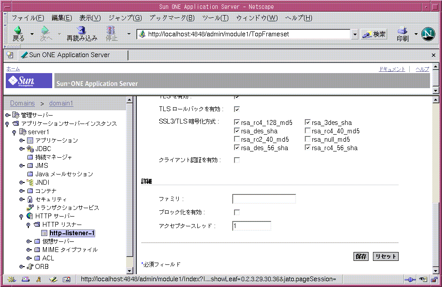Open the 編集(E) menu

click(x=62, y=18)
